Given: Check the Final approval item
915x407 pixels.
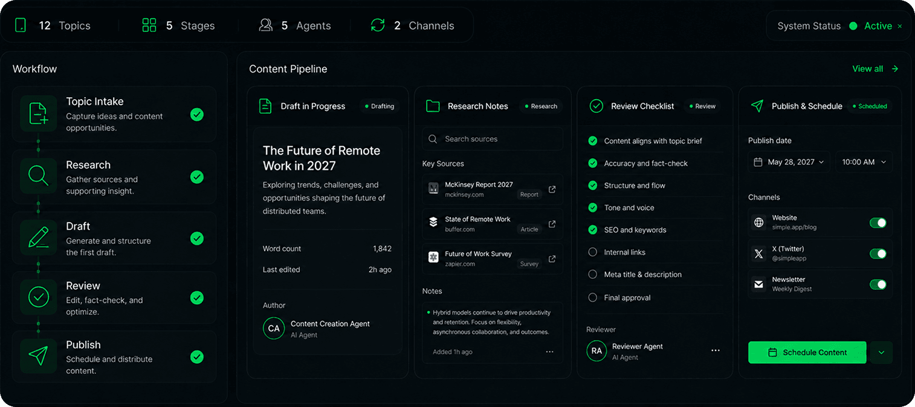Looking at the screenshot, I should (x=593, y=298).
